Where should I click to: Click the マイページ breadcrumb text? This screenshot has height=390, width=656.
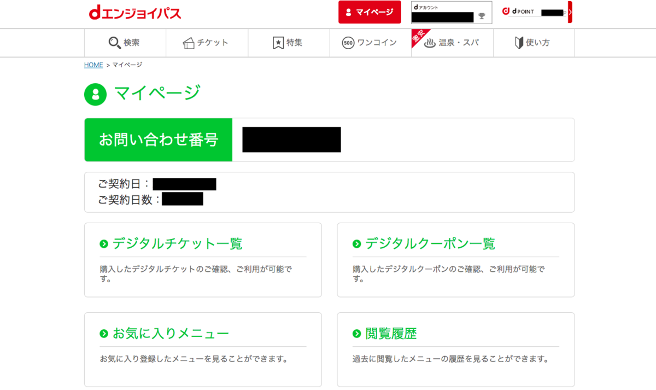click(x=127, y=65)
